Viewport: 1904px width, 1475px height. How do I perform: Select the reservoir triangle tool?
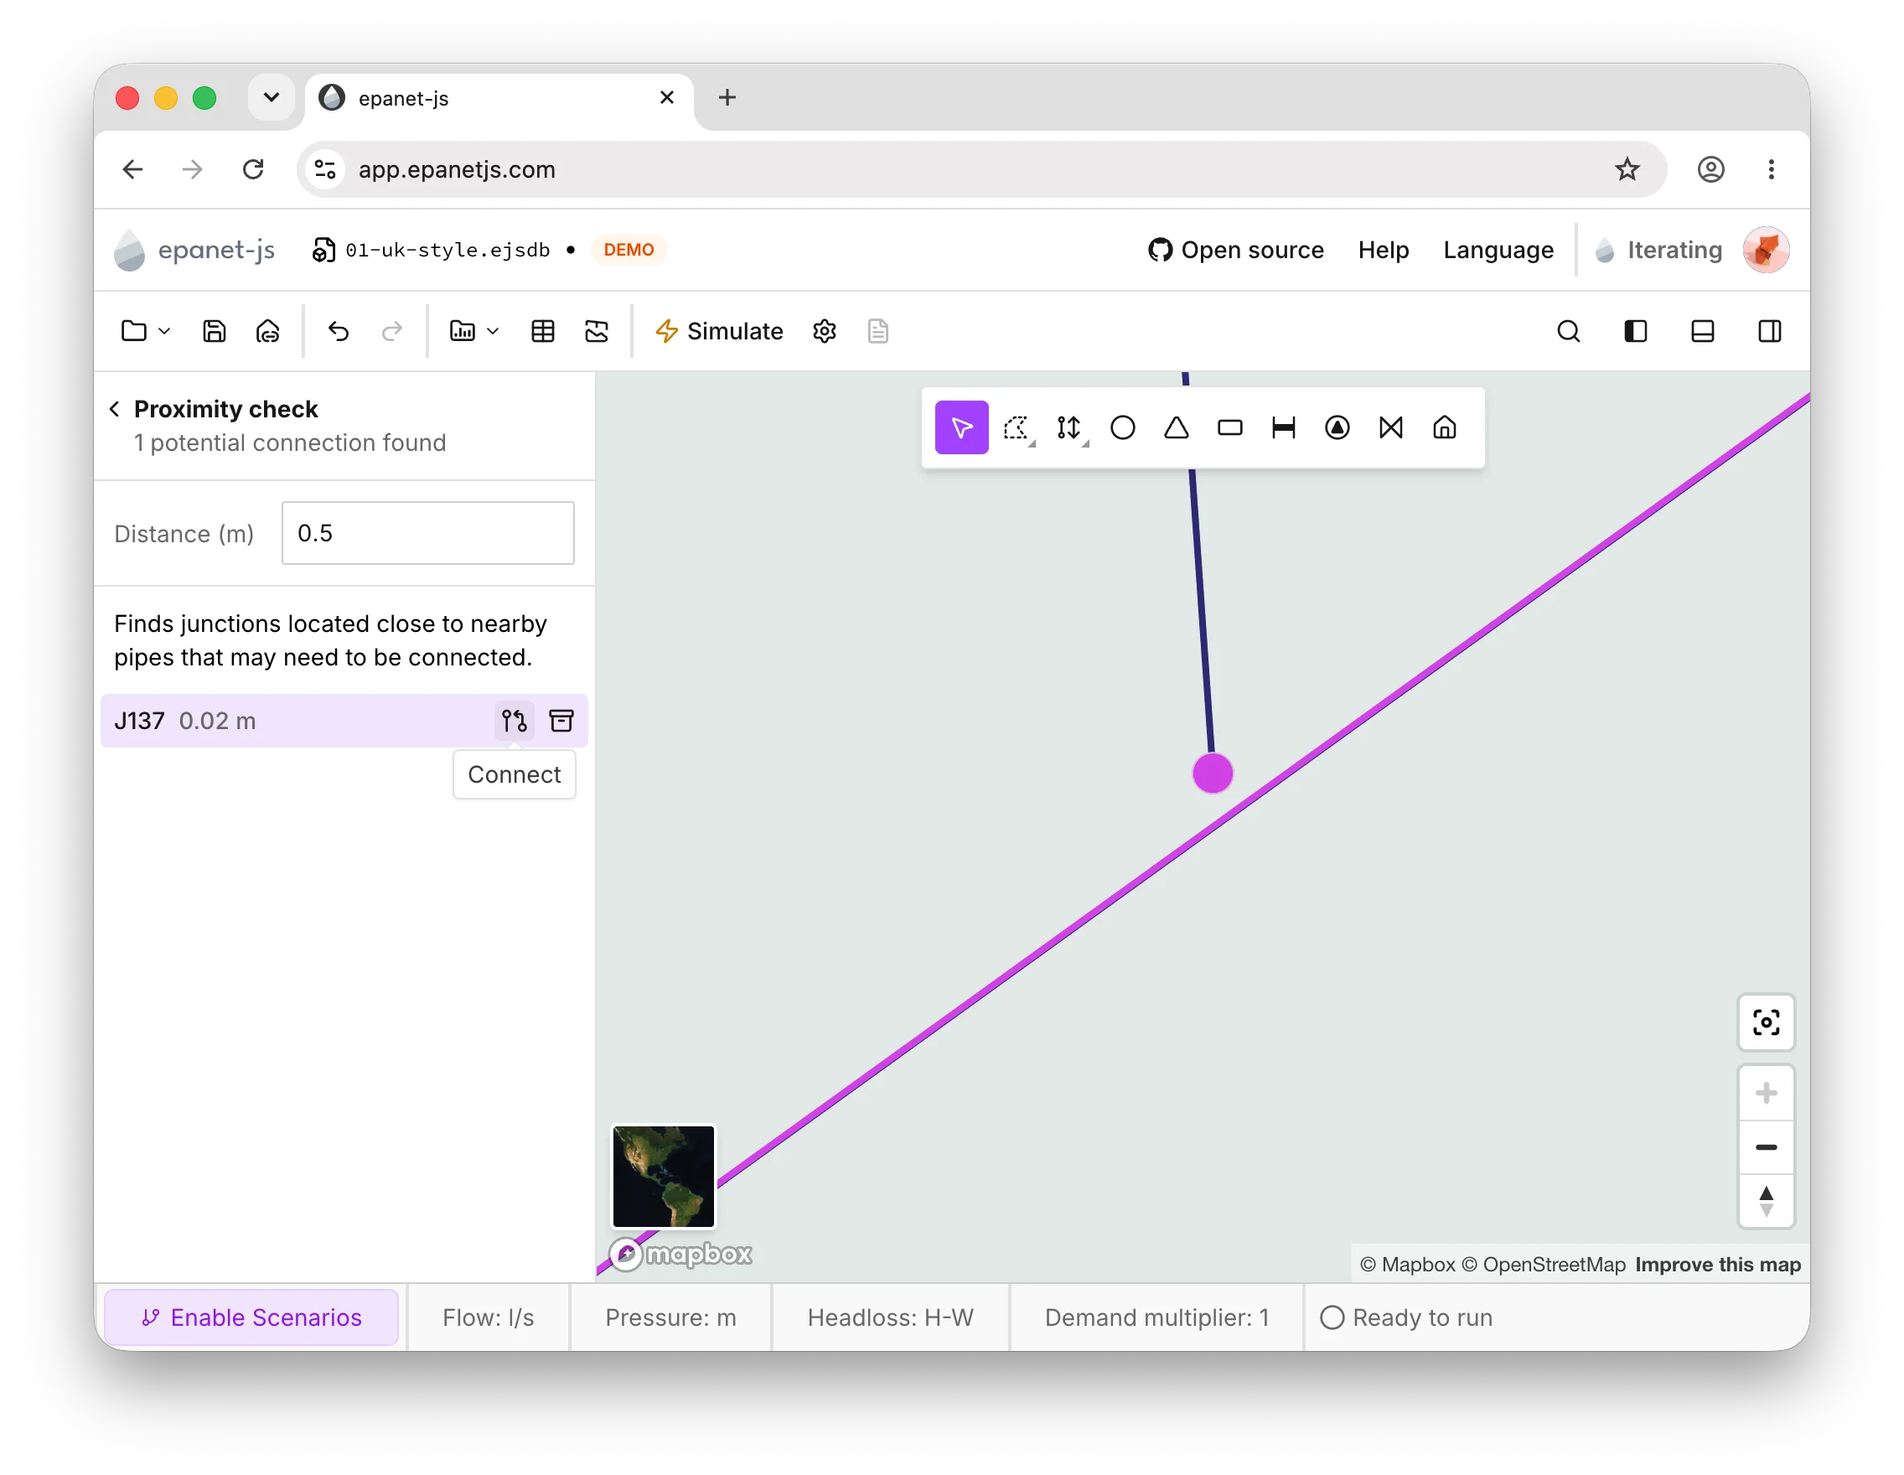[1176, 428]
